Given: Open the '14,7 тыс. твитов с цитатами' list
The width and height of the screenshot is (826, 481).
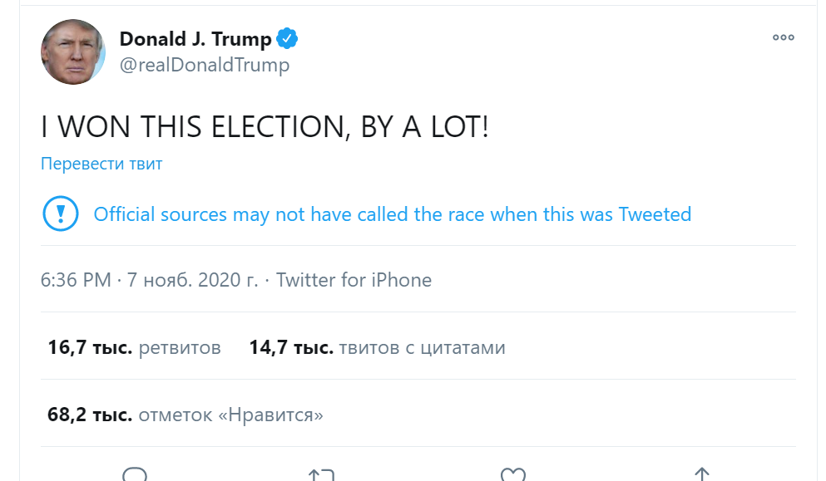Looking at the screenshot, I should pos(377,347).
